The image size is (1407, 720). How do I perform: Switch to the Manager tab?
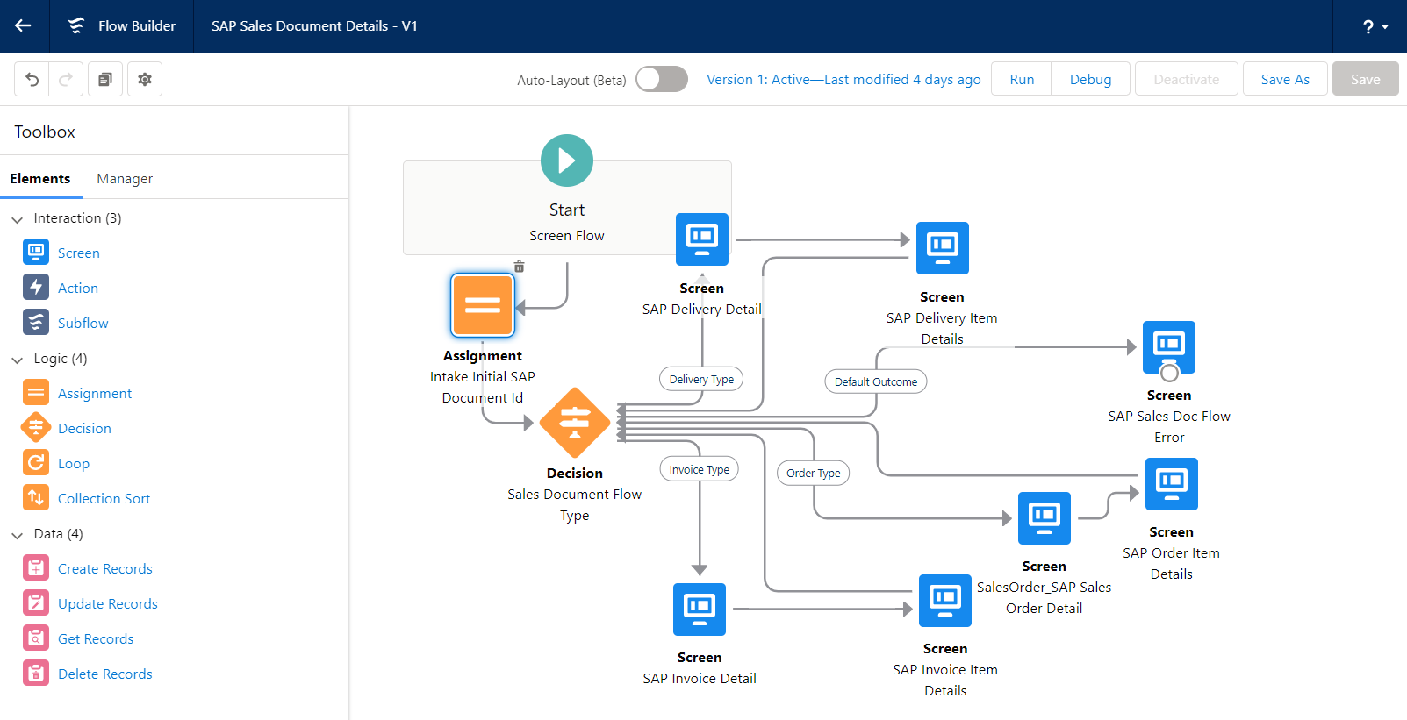tap(125, 178)
